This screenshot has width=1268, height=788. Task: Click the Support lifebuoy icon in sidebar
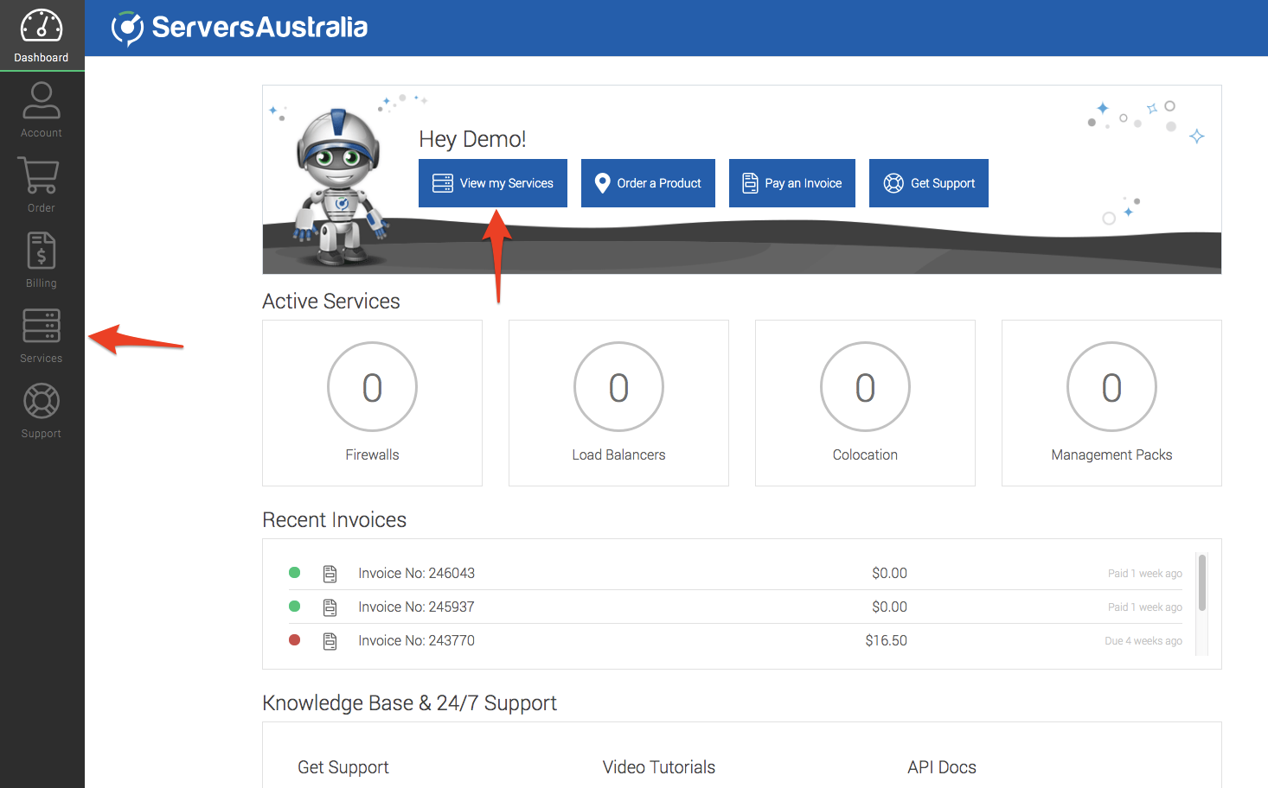point(41,402)
